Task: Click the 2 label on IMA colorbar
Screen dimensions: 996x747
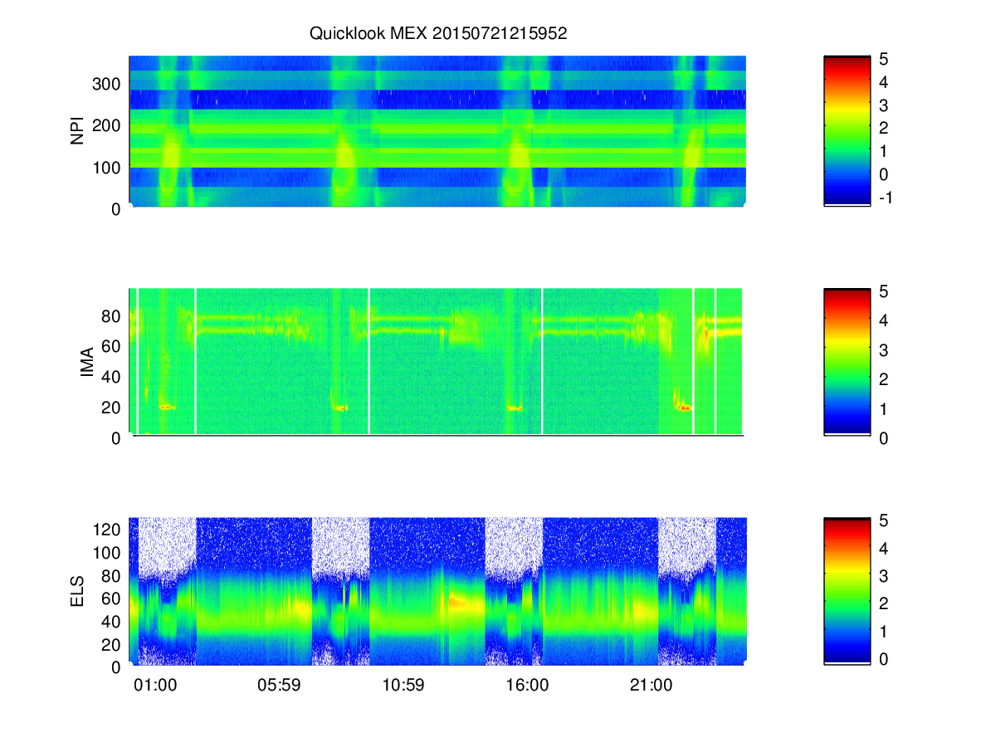Action: [x=884, y=379]
